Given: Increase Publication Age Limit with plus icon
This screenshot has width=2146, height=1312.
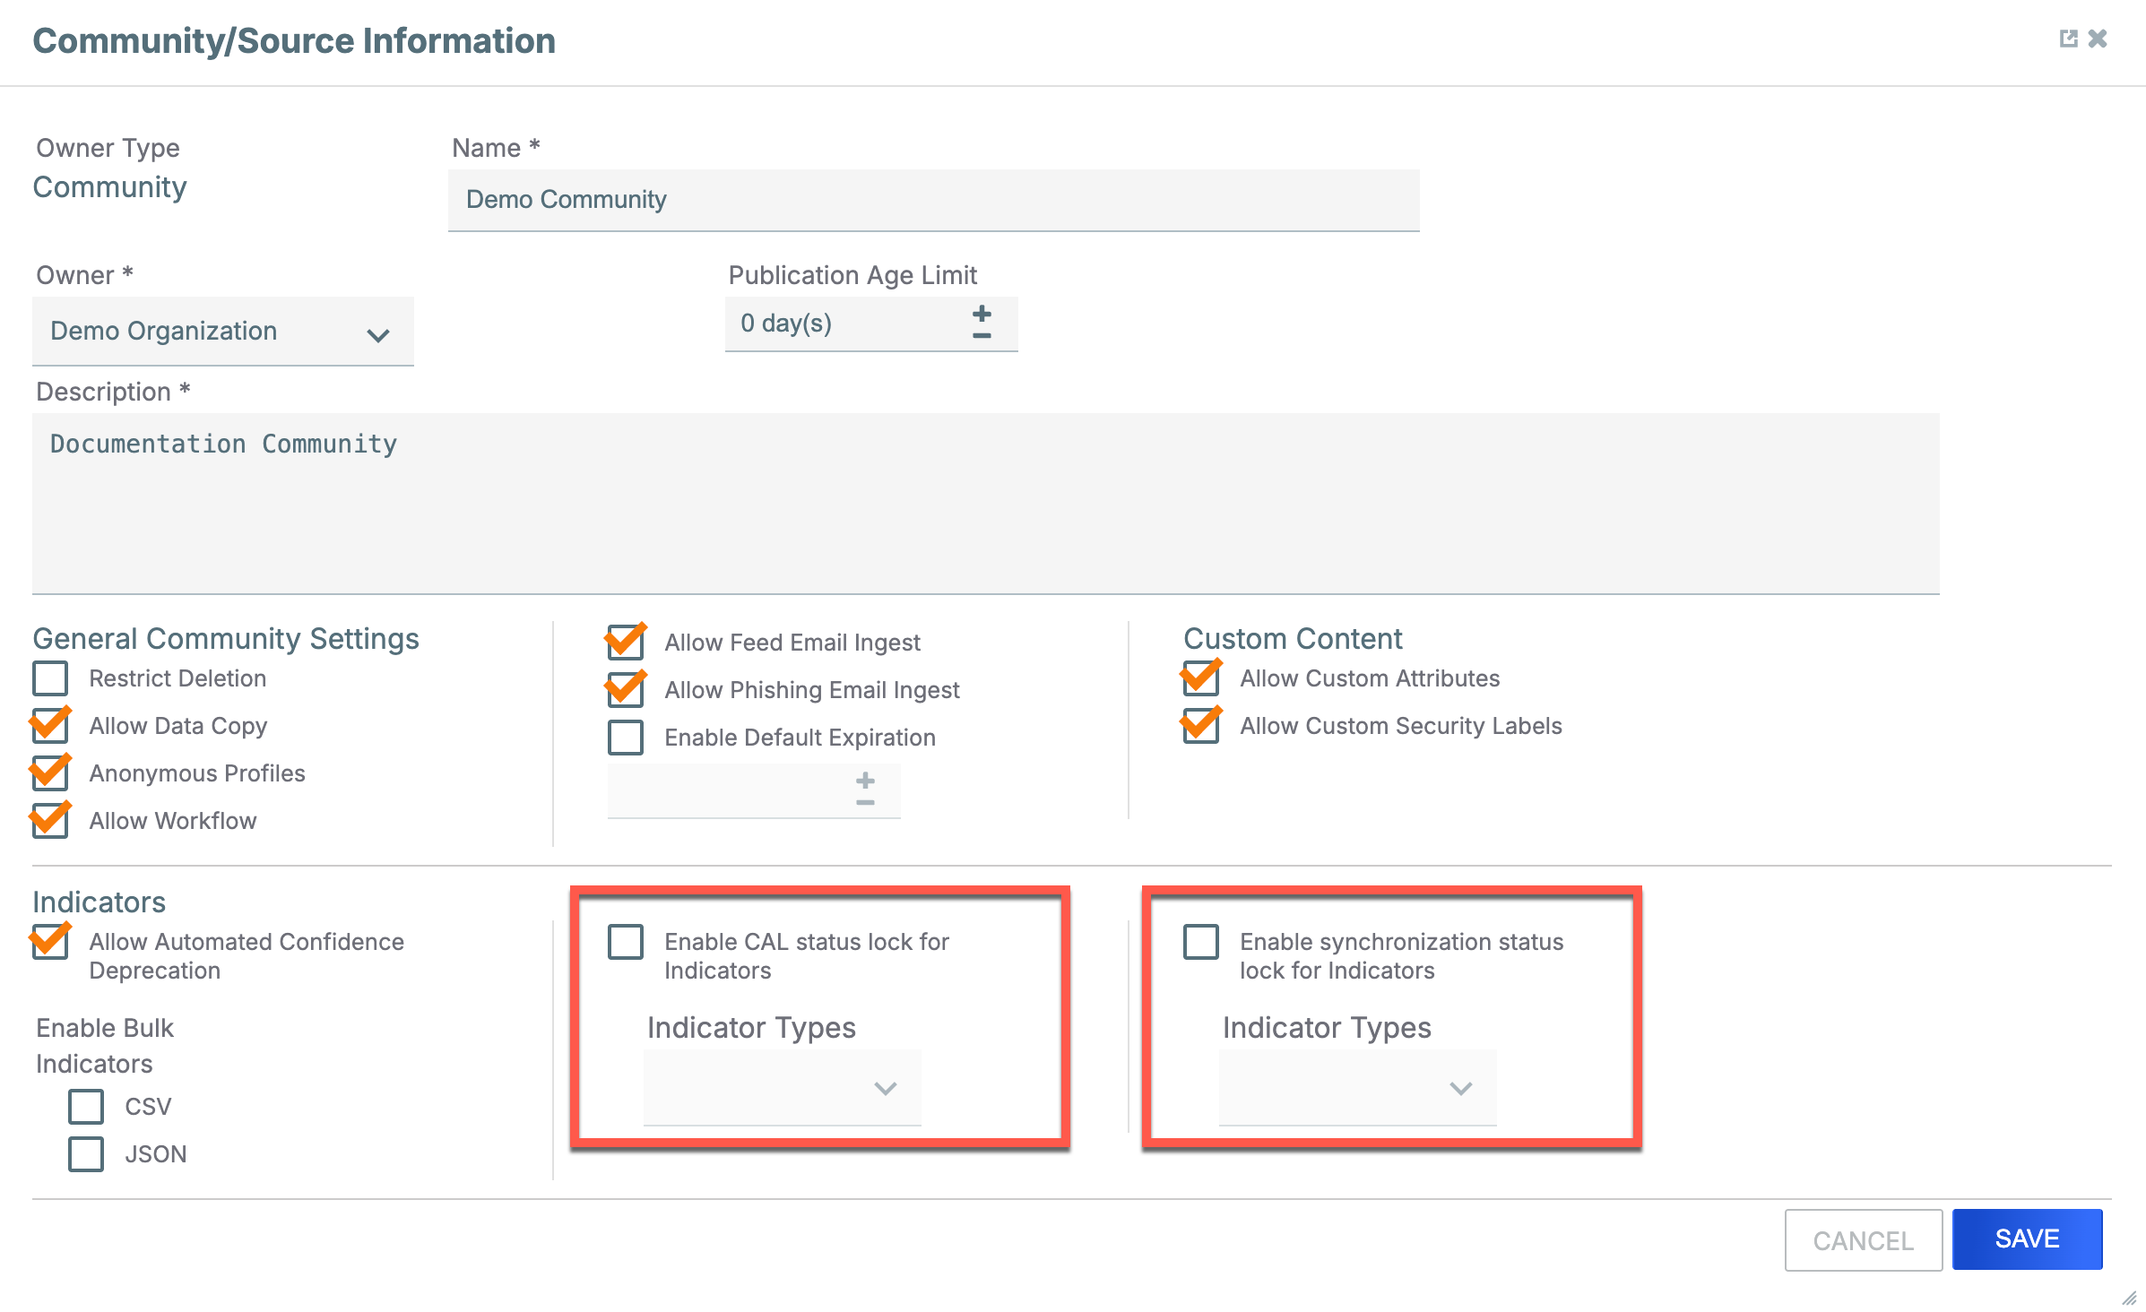Looking at the screenshot, I should pyautogui.click(x=982, y=314).
